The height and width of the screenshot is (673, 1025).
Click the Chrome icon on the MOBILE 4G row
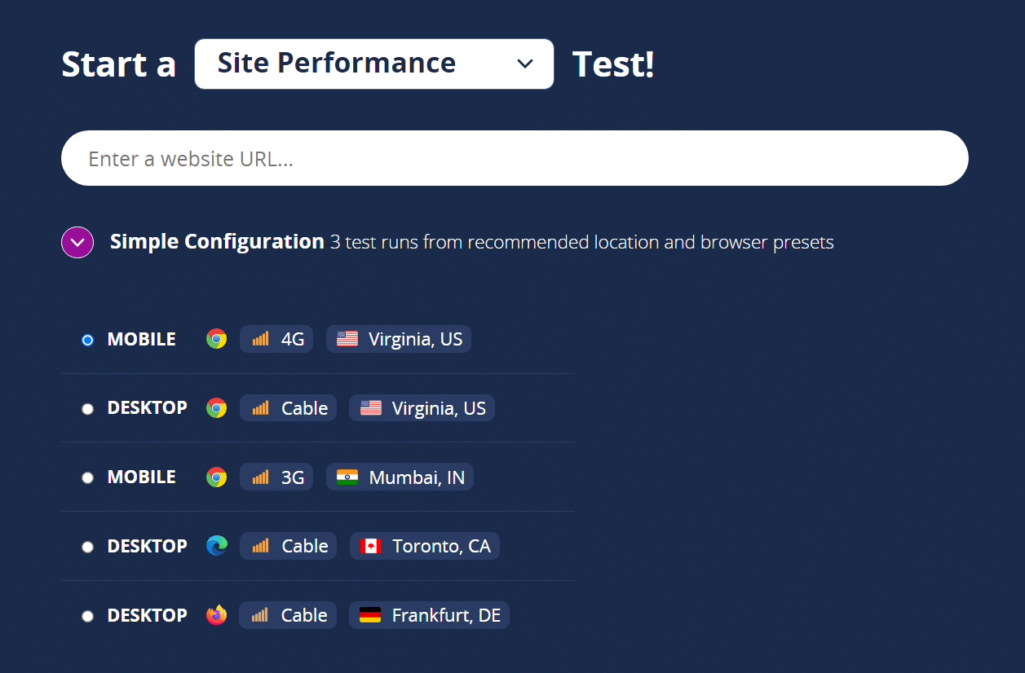[x=217, y=338]
